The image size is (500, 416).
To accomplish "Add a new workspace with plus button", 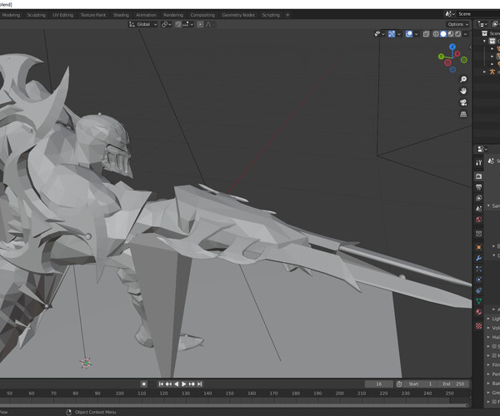I will coord(288,15).
